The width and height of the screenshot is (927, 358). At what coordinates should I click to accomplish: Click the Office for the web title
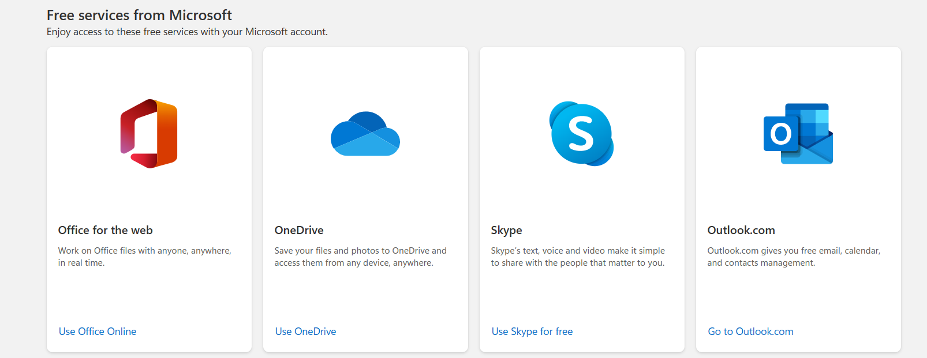pos(105,230)
